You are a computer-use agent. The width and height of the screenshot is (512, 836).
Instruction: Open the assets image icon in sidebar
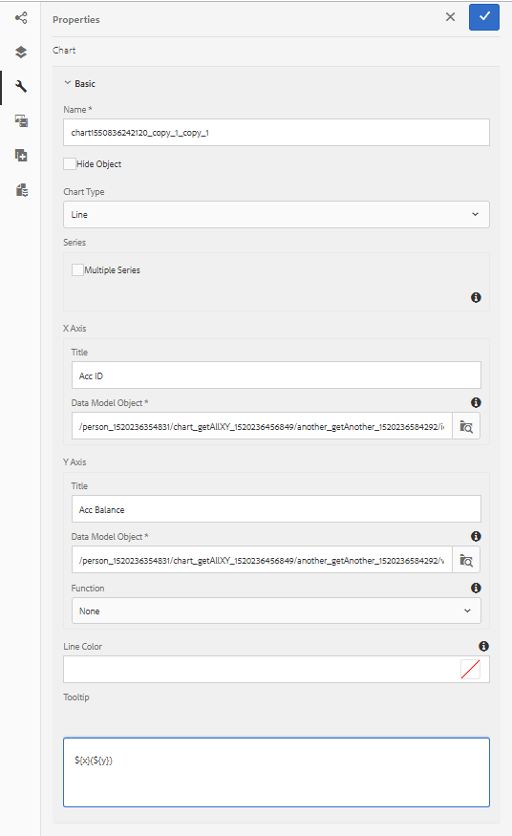(x=21, y=120)
